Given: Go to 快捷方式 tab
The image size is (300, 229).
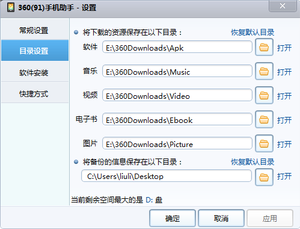Looking at the screenshot, I should tap(35, 93).
